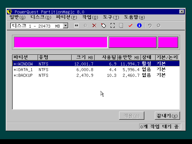
Task: Click the blue Info icon
Action: tap(139, 25)
